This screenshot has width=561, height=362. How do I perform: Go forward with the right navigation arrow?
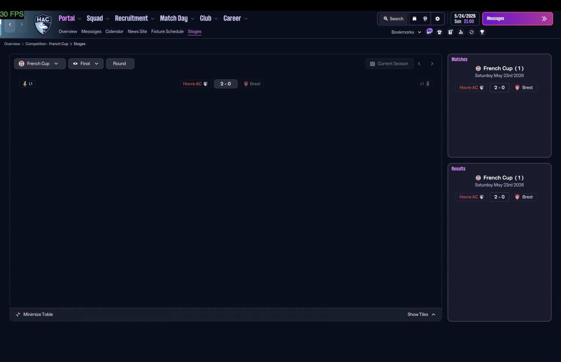tap(21, 25)
